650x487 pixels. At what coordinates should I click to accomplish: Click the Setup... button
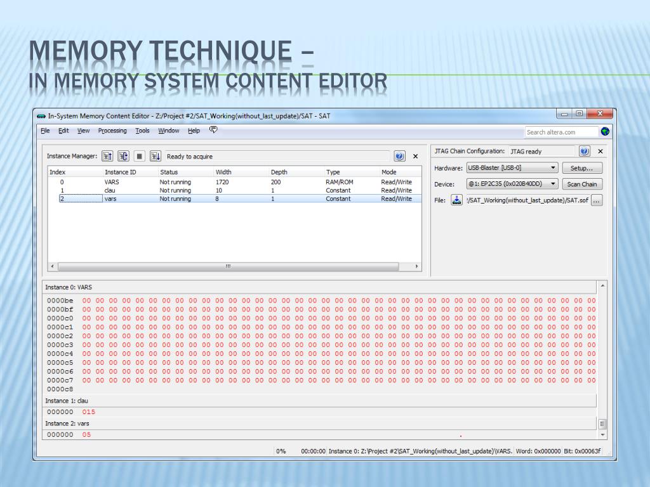pos(582,167)
